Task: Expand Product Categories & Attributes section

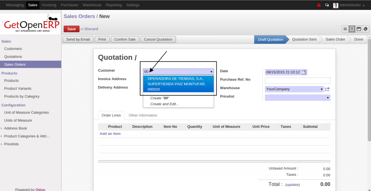Action: [2, 136]
